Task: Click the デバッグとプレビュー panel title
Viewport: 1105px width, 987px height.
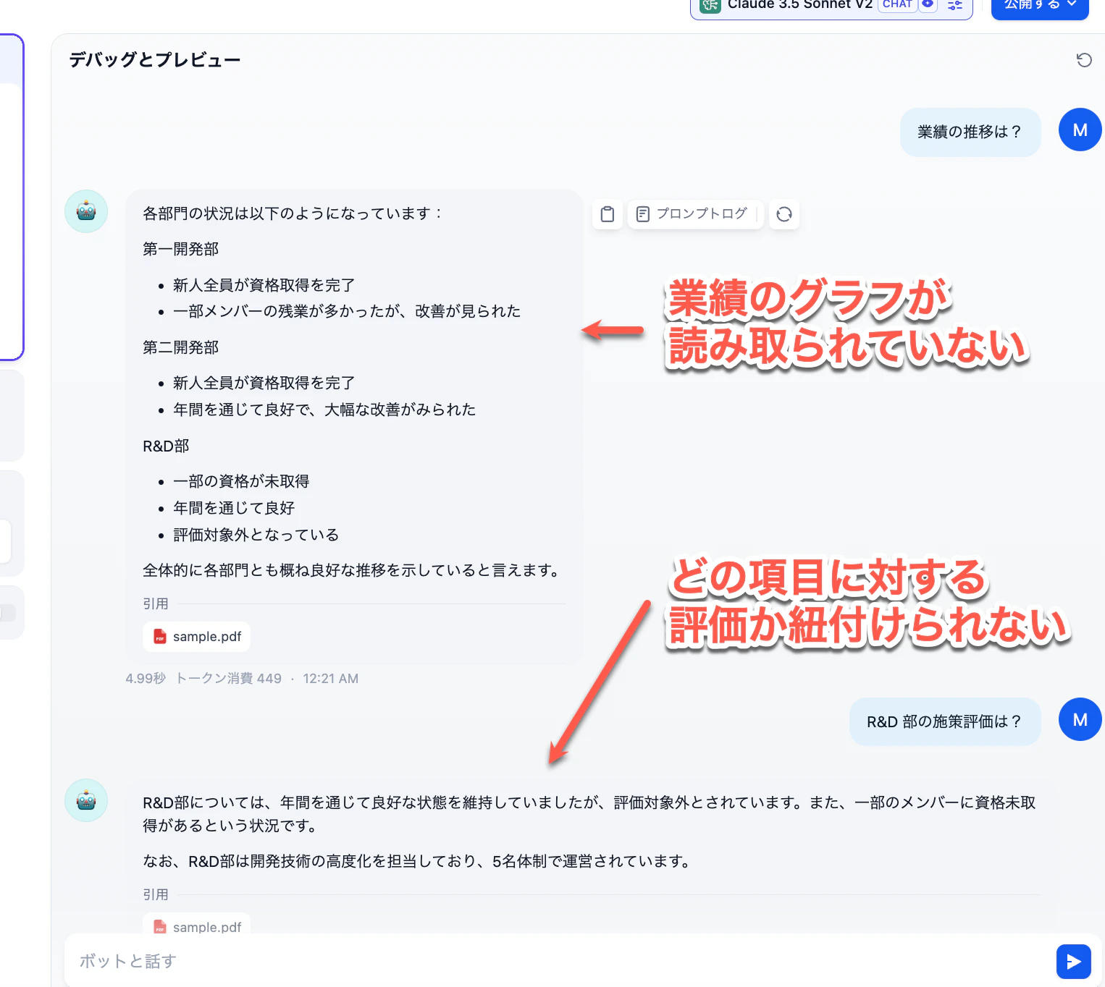Action: tap(154, 59)
